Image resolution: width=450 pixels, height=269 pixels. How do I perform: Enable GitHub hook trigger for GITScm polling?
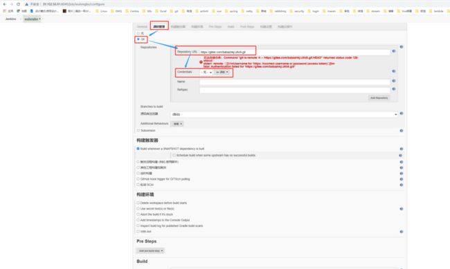coord(138,179)
